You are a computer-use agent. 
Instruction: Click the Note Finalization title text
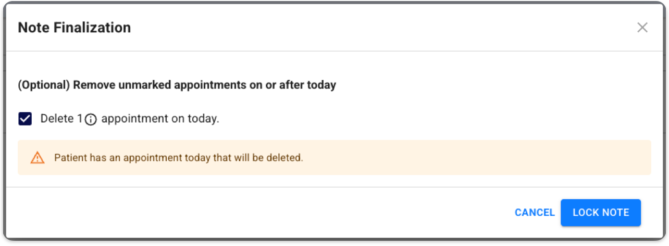pos(74,28)
